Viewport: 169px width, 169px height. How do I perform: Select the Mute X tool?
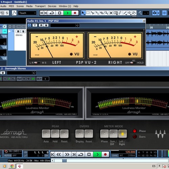click(x=111, y=13)
